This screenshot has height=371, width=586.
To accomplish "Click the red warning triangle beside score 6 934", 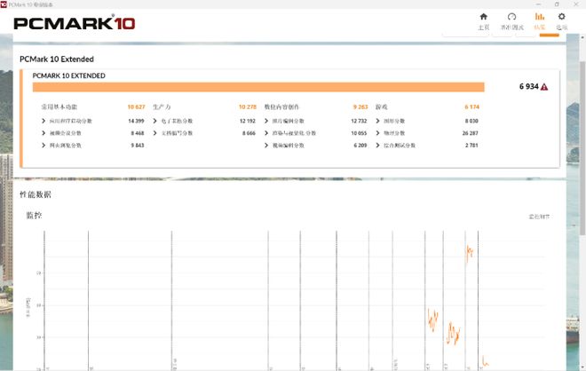I will coord(544,87).
